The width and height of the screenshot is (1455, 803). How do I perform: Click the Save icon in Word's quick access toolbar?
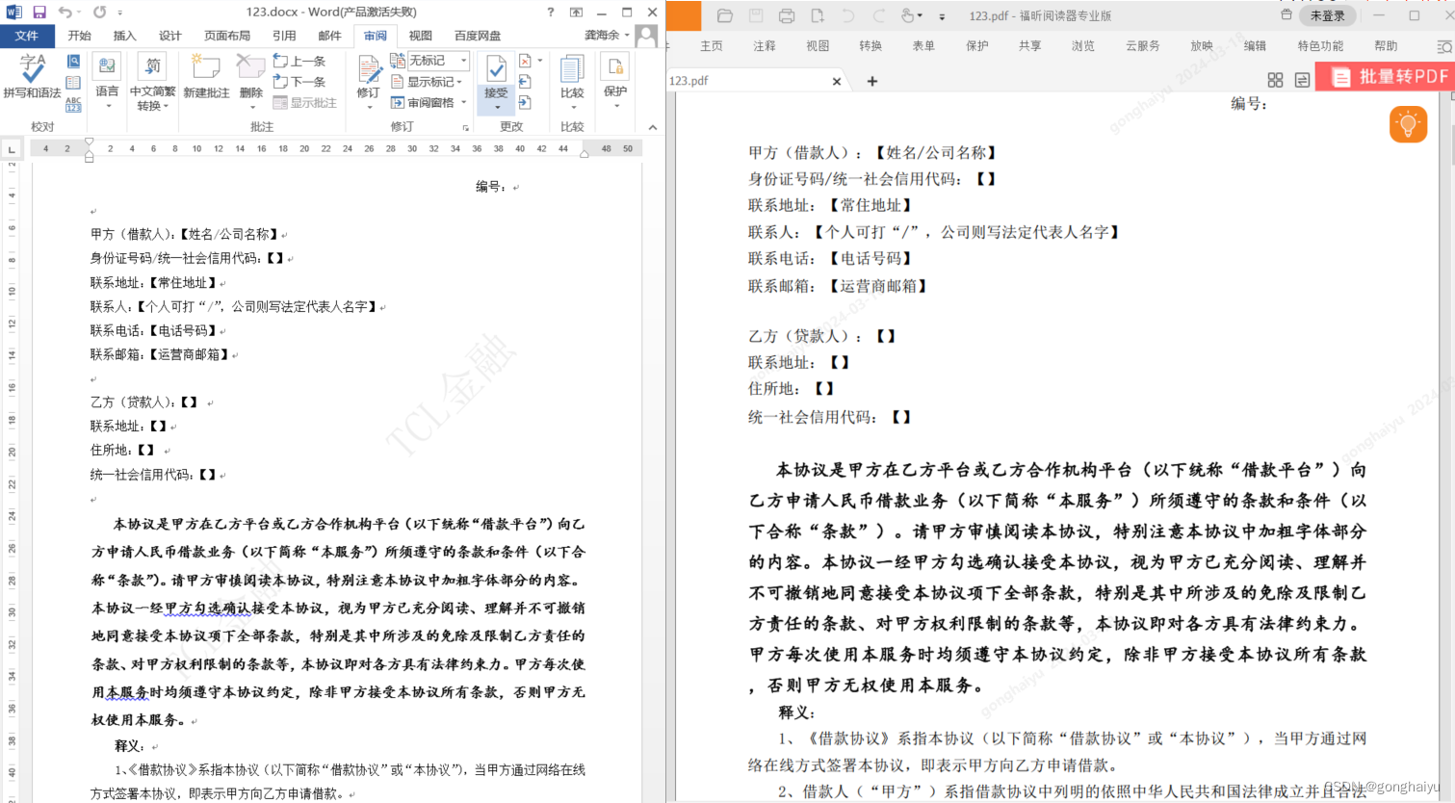click(39, 13)
